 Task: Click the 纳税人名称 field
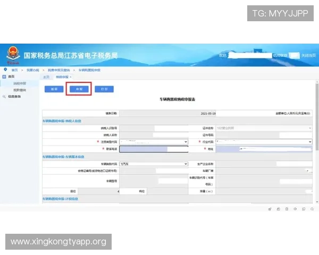tap(154, 135)
